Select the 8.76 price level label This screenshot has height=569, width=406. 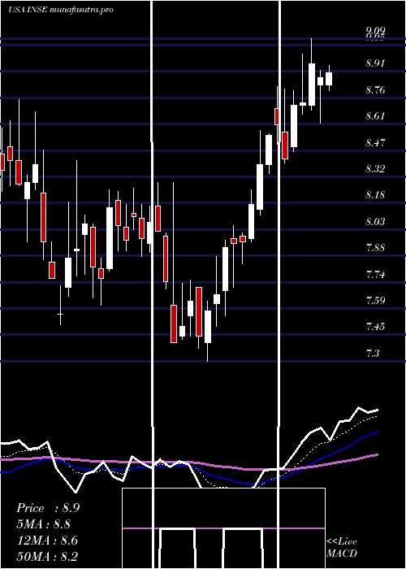coord(375,90)
